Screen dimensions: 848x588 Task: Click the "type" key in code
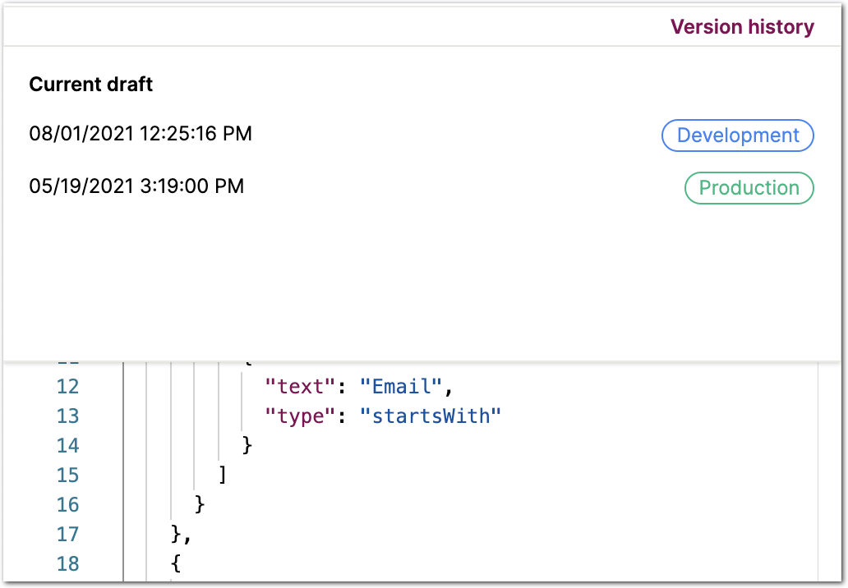coord(300,416)
